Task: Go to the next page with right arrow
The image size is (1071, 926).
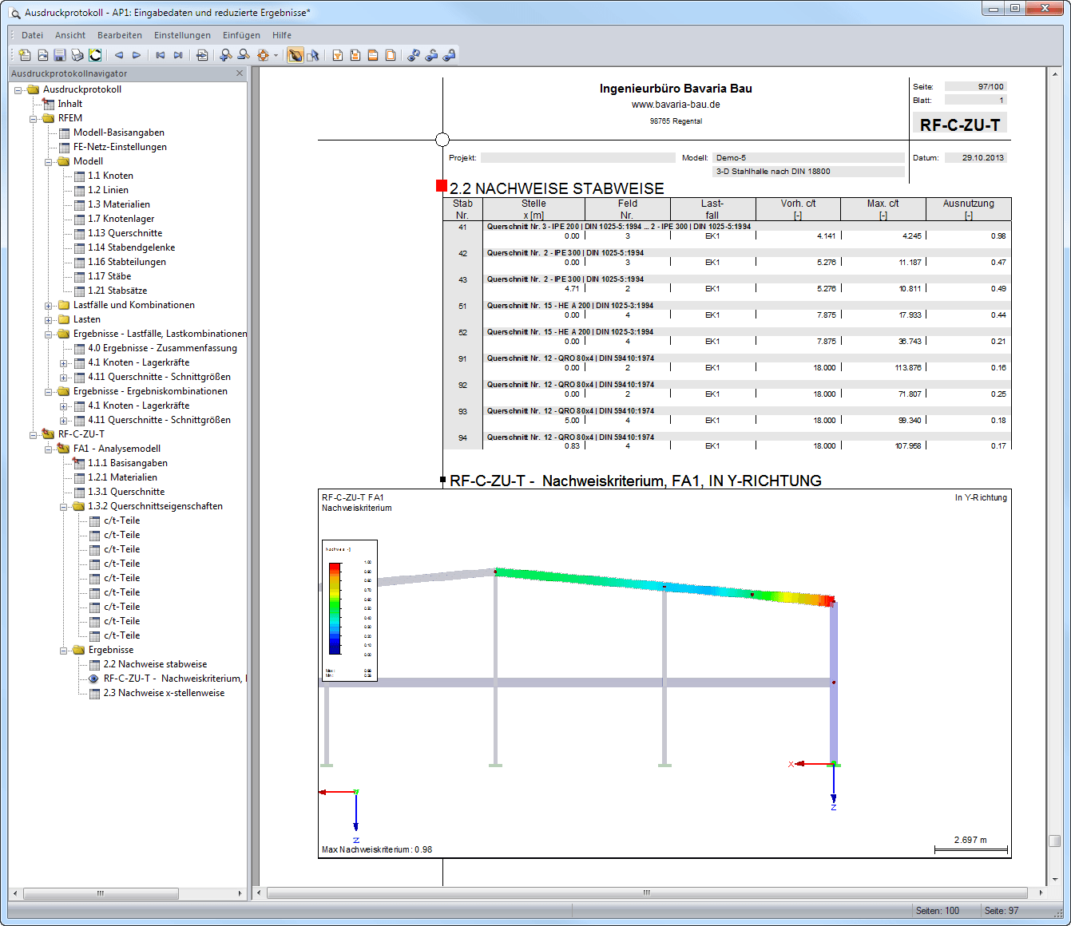Action: (137, 55)
